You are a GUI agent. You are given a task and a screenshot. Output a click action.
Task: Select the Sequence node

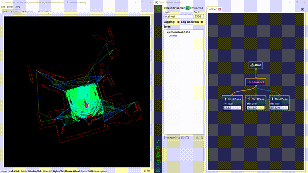click(x=256, y=82)
